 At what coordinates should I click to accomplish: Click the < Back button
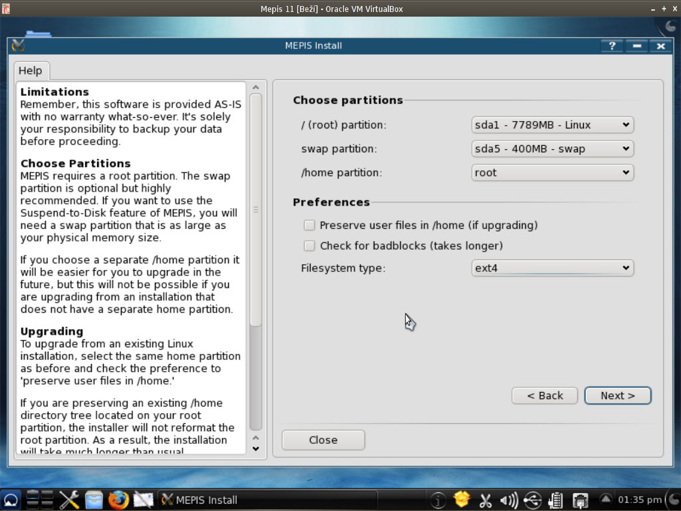tap(545, 396)
